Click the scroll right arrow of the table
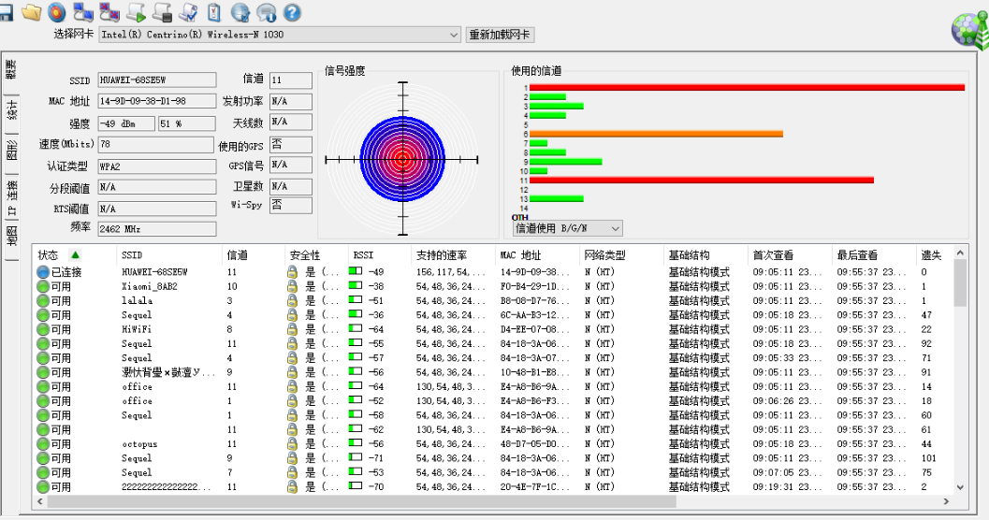The height and width of the screenshot is (520, 989). pos(946,501)
